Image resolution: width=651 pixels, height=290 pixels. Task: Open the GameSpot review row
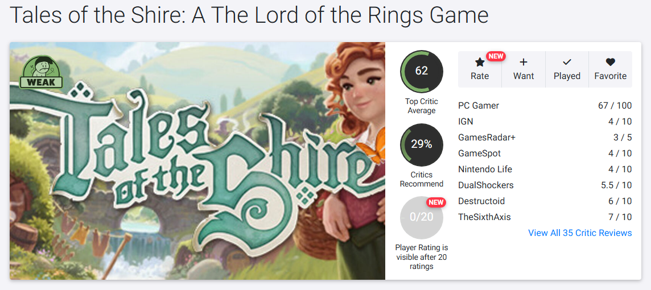click(545, 154)
